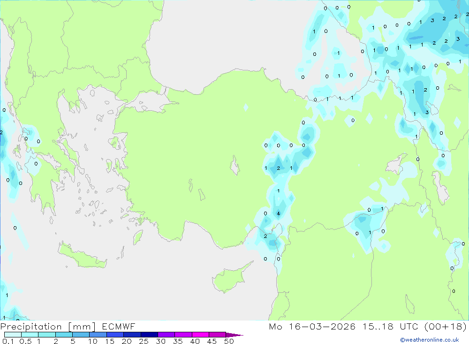Click the island of Cyprus

pos(230,277)
